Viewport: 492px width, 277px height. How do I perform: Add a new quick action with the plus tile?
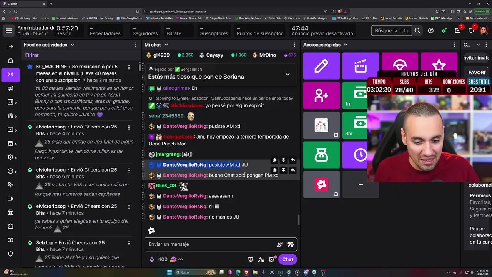(361, 184)
